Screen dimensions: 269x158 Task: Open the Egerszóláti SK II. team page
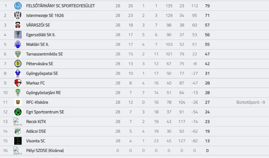[41, 35]
